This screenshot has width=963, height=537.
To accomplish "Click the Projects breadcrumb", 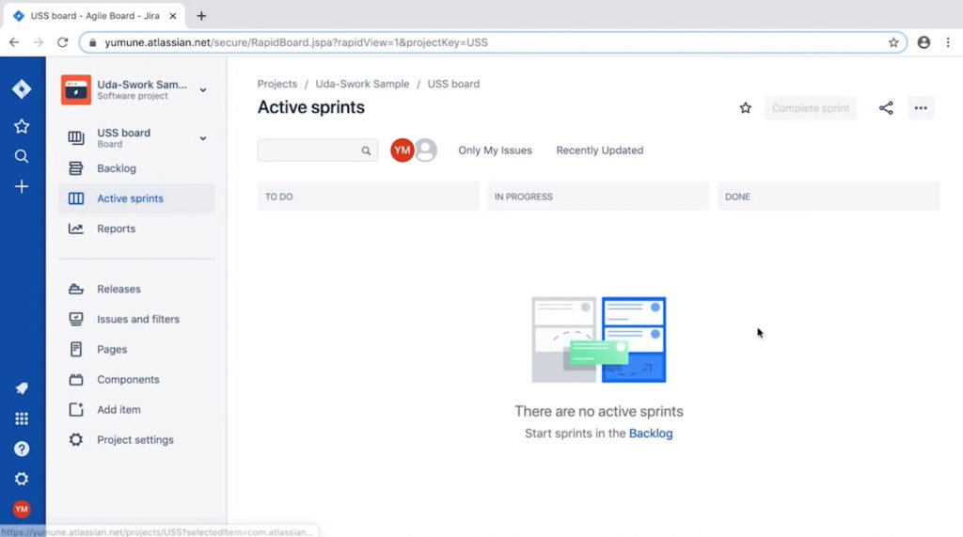I will click(x=277, y=85).
